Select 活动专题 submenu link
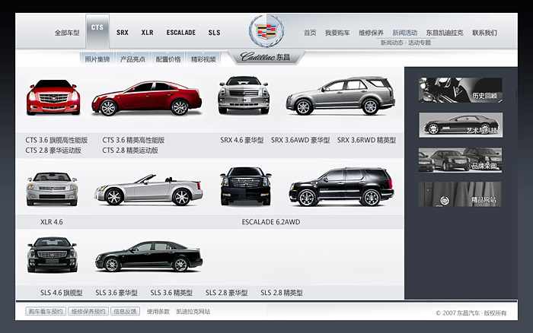 point(420,43)
